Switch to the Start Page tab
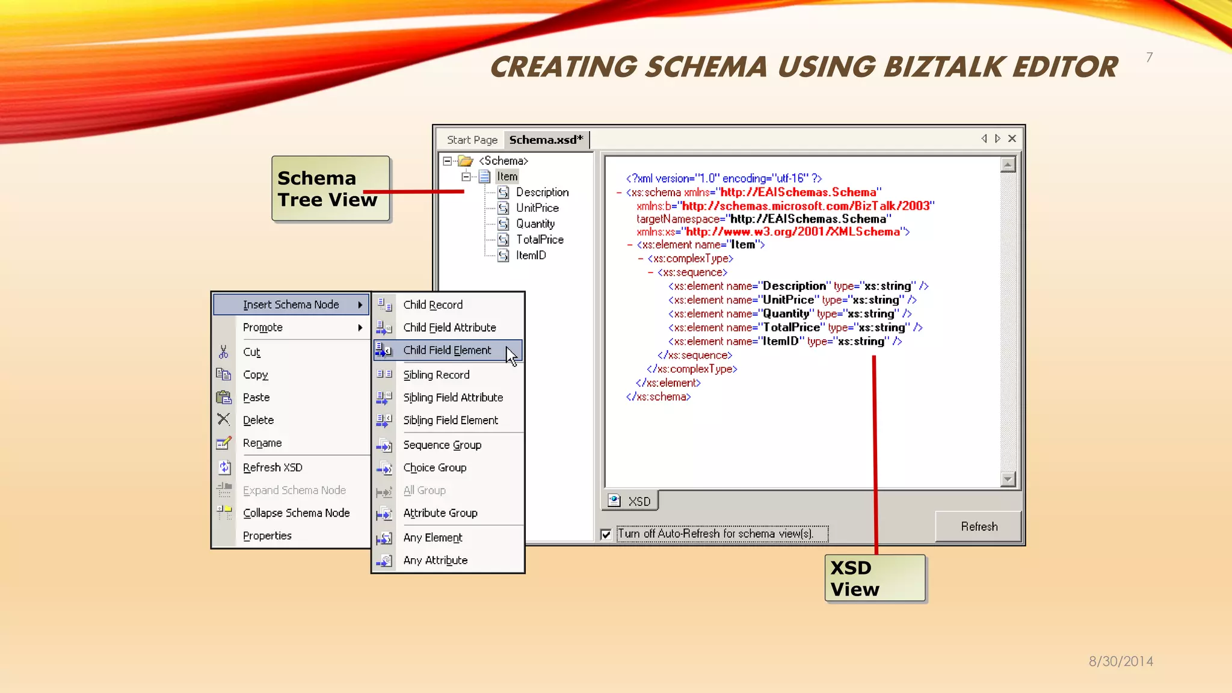This screenshot has width=1232, height=693. pos(472,140)
